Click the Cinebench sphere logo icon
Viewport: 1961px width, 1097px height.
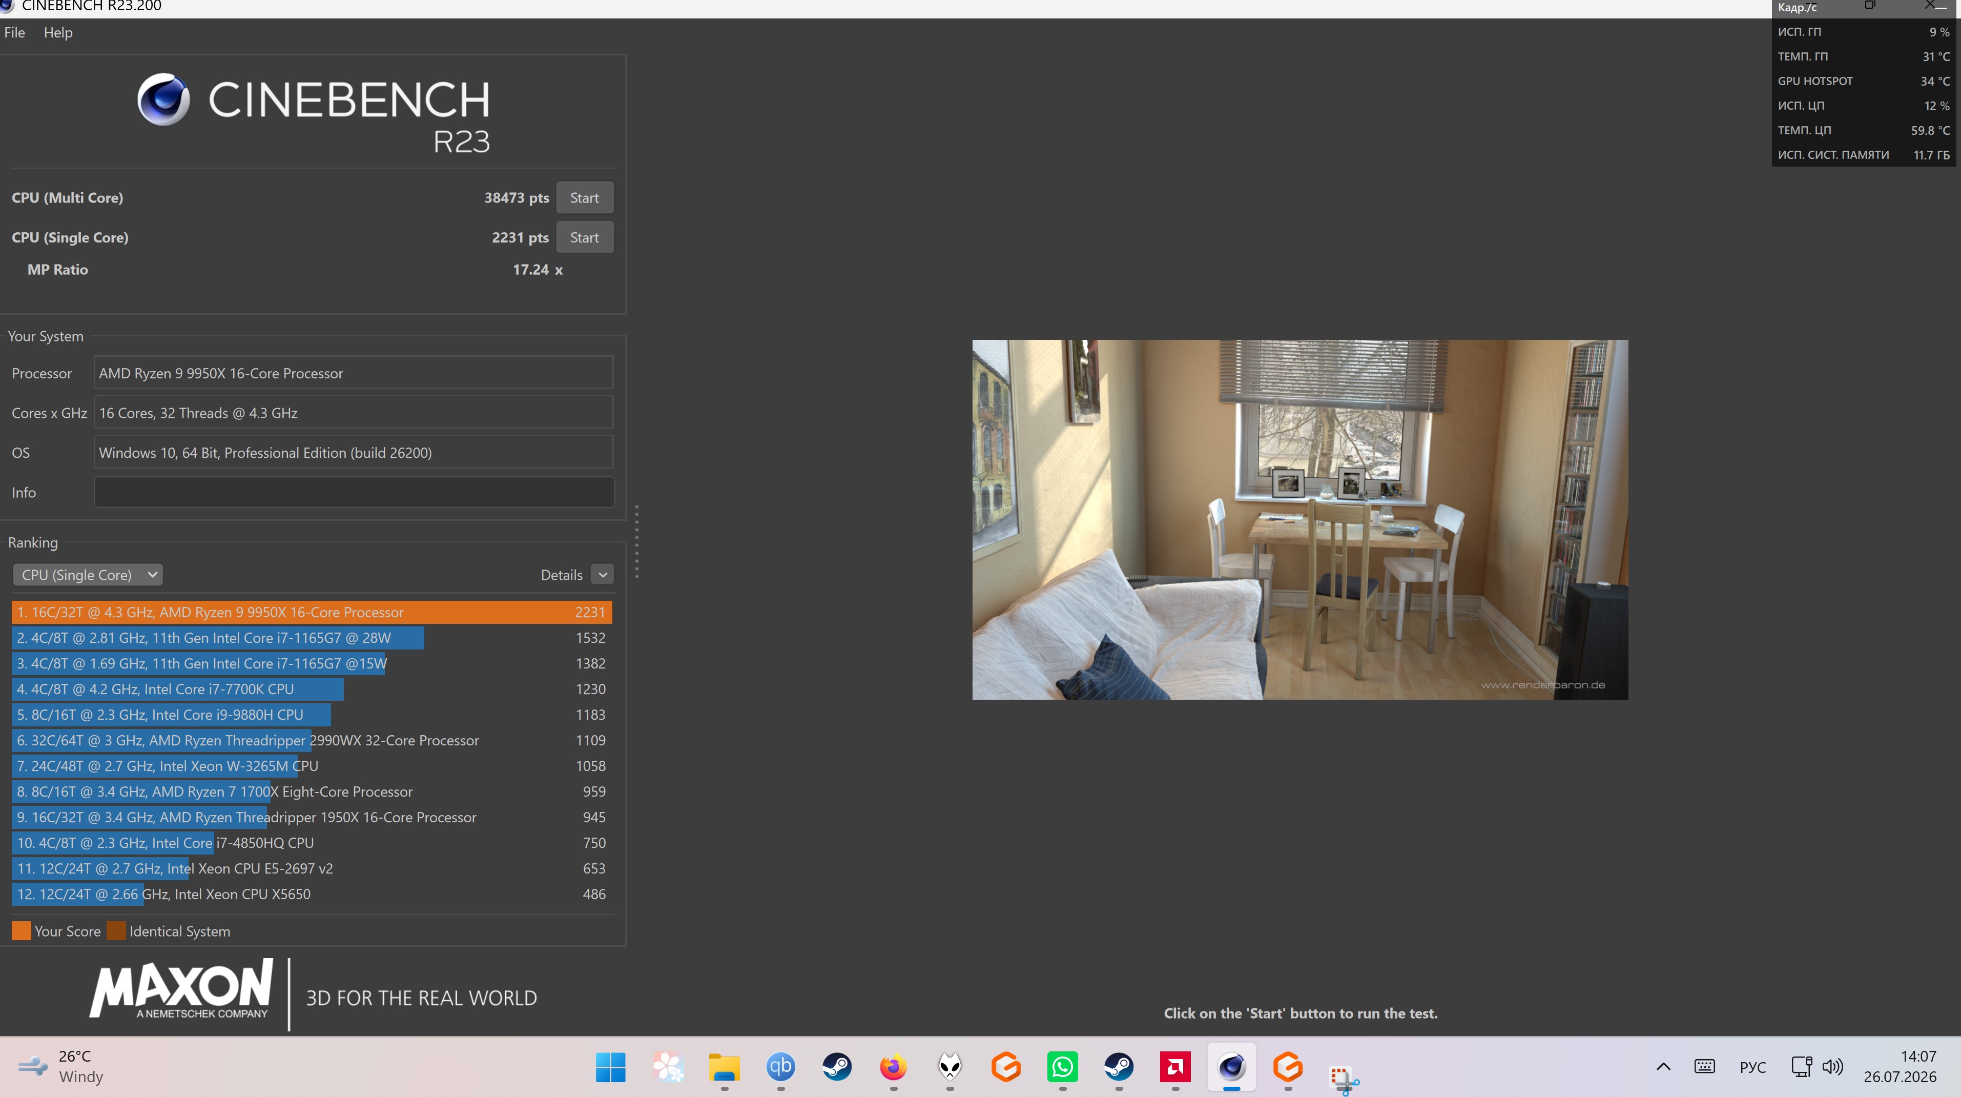(163, 99)
